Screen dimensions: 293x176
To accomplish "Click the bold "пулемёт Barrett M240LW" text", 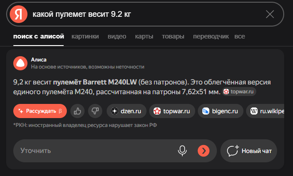I will pyautogui.click(x=95, y=82).
